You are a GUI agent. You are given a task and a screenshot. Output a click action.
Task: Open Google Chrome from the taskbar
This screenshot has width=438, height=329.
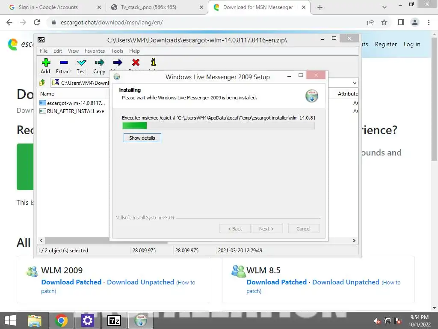[x=61, y=320]
